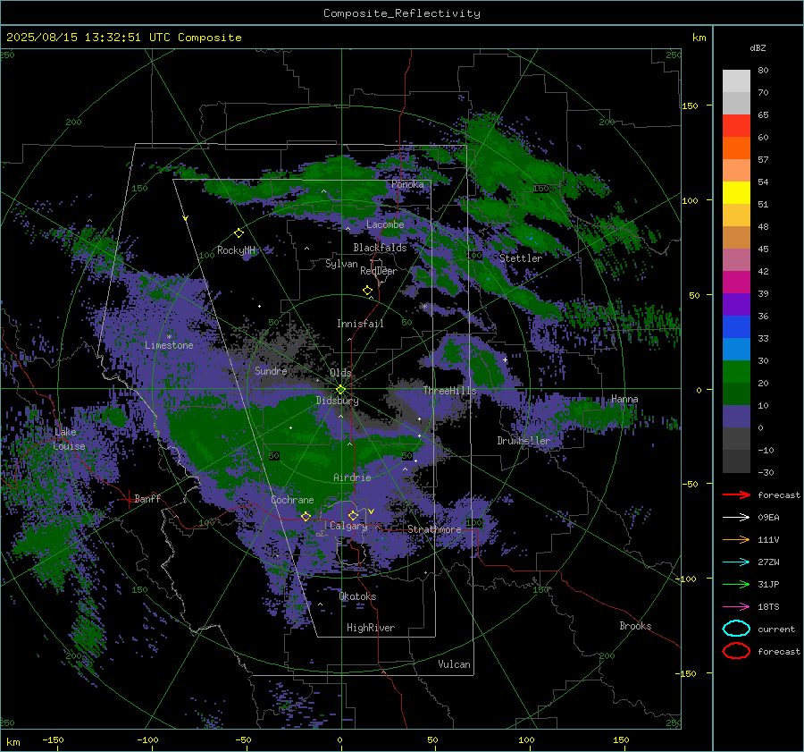Click the 2025/08/15 13:32:51 UTC timestamp
Viewport: 804px width, 752px height.
[123, 38]
